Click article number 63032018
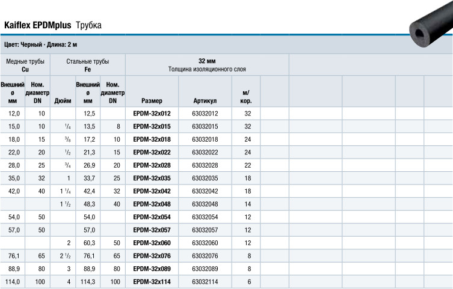 coord(205,139)
